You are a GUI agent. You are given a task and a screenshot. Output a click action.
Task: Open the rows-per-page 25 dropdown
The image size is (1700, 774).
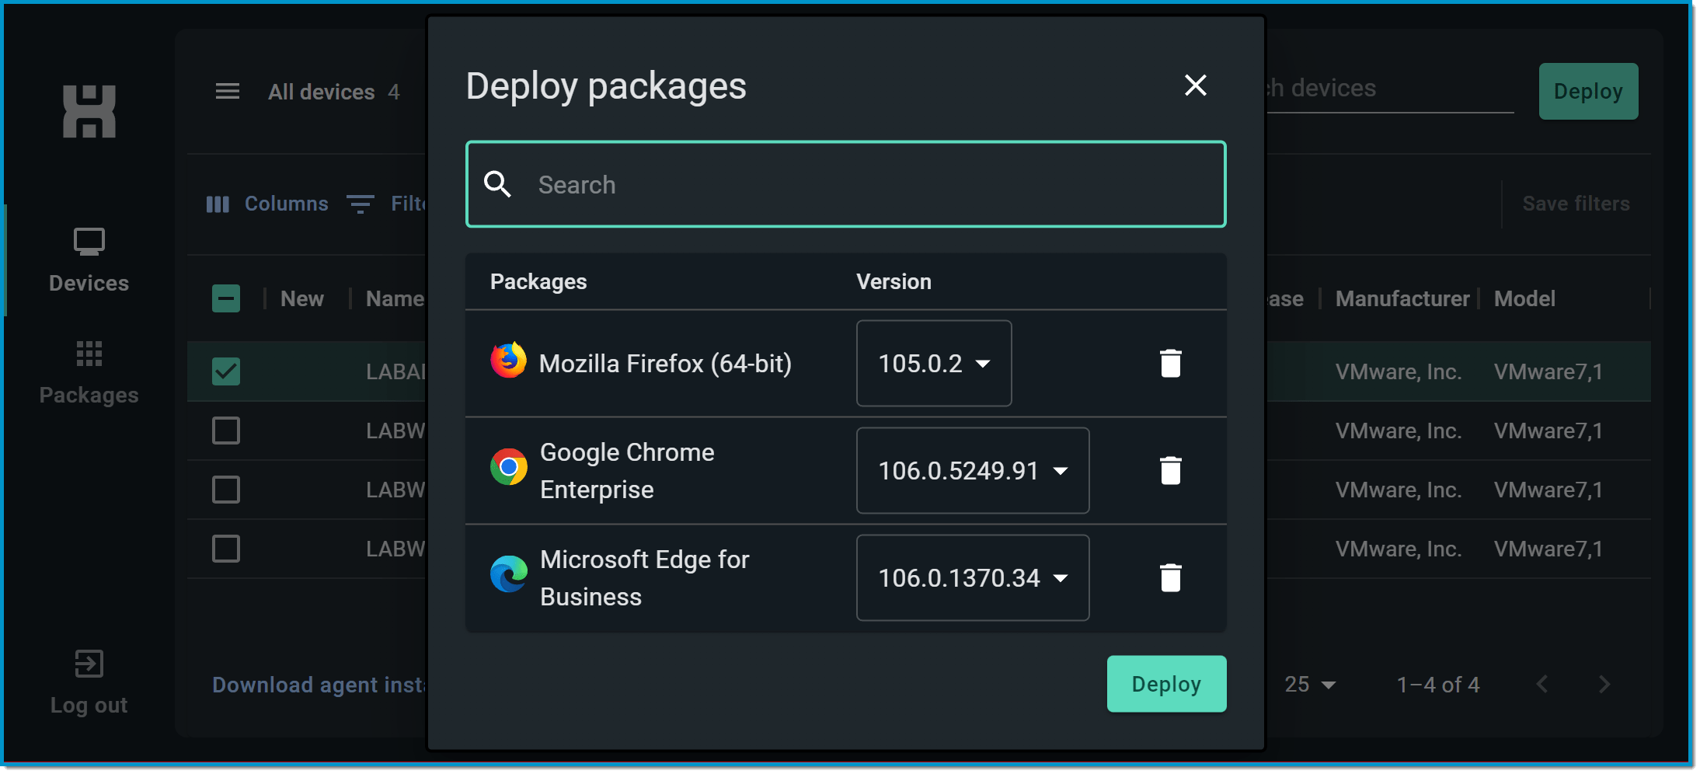coord(1309,684)
